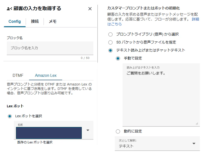
Task: Close the 顧客の入力を取得する panel
Action: [x=90, y=9]
